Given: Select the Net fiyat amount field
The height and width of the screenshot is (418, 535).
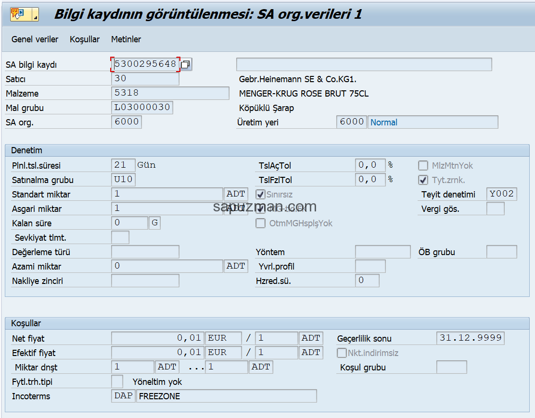Looking at the screenshot, I should coord(159,338).
